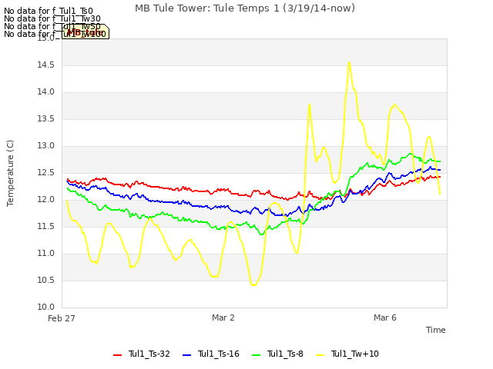Click the chart title MB Tule Tower
This screenshot has width=493, height=369.
click(x=245, y=8)
